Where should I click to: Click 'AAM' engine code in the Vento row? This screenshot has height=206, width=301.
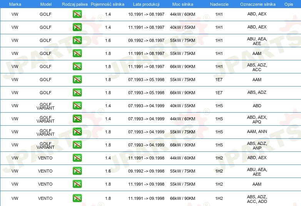point(257,184)
